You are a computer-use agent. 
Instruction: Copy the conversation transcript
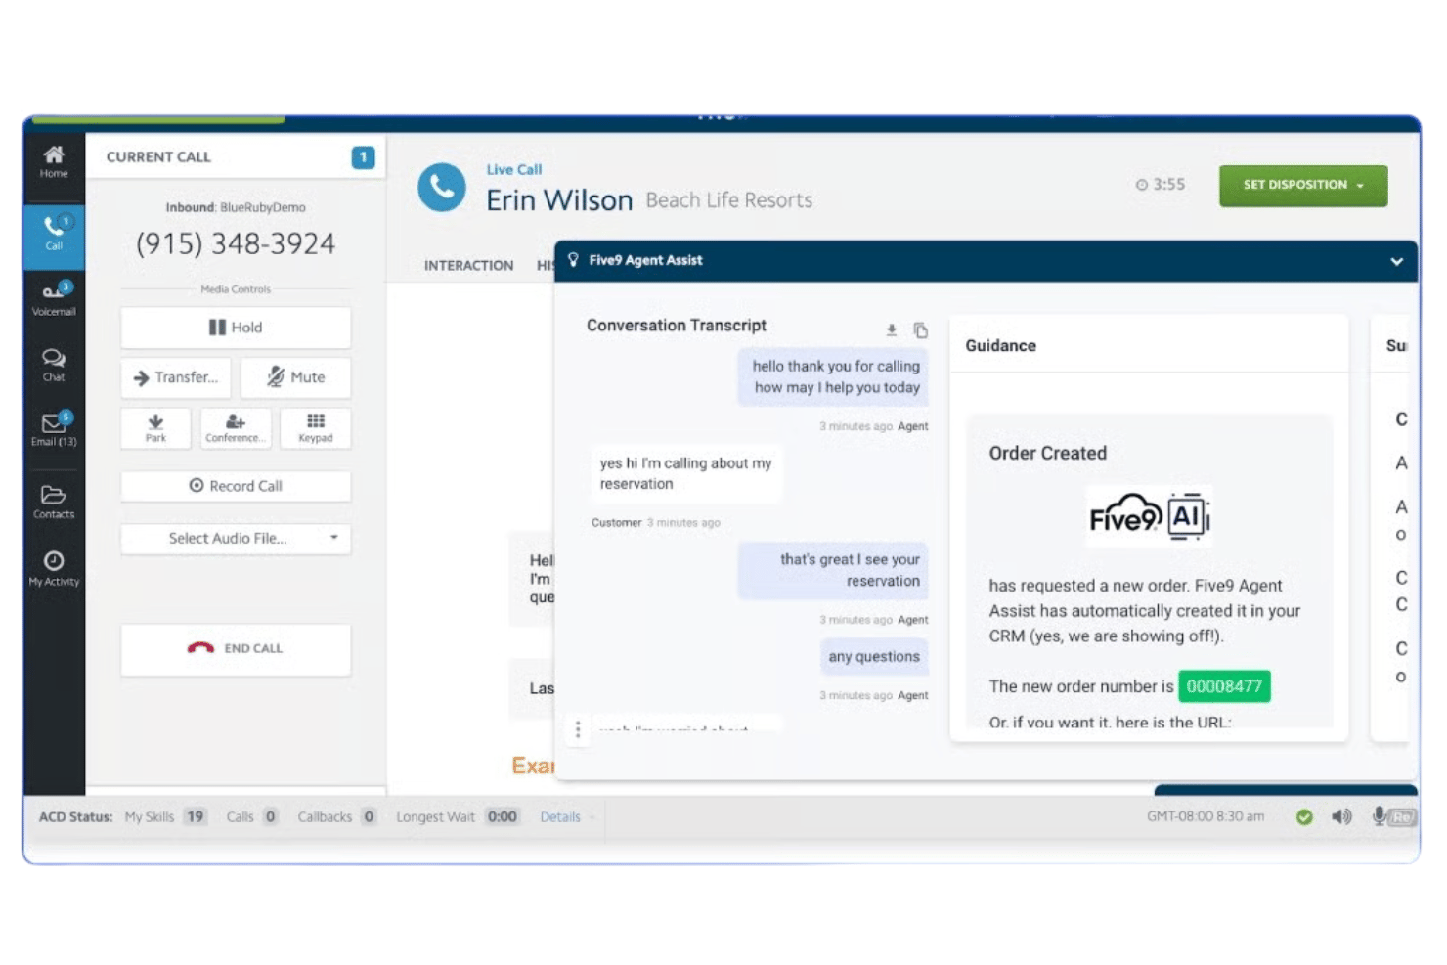pos(920,330)
